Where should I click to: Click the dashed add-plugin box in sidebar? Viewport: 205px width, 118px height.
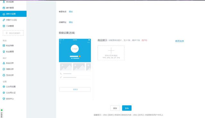[x=13, y=33]
